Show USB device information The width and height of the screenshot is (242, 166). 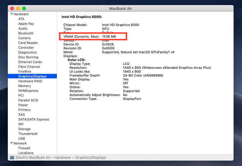(22, 138)
